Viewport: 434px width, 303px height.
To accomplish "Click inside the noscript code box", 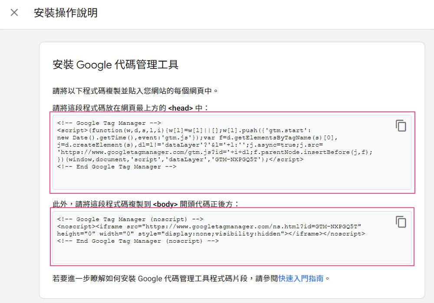I will tap(232, 237).
